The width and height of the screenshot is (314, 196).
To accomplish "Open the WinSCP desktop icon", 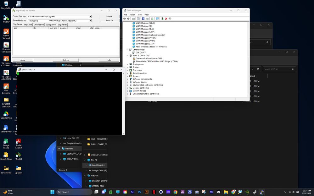I will click(x=6, y=18).
